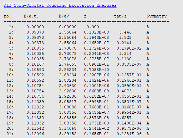The height and width of the screenshot is (138, 183).
Task: Click the f value 0.3873E-08
Action: (x=97, y=118)
